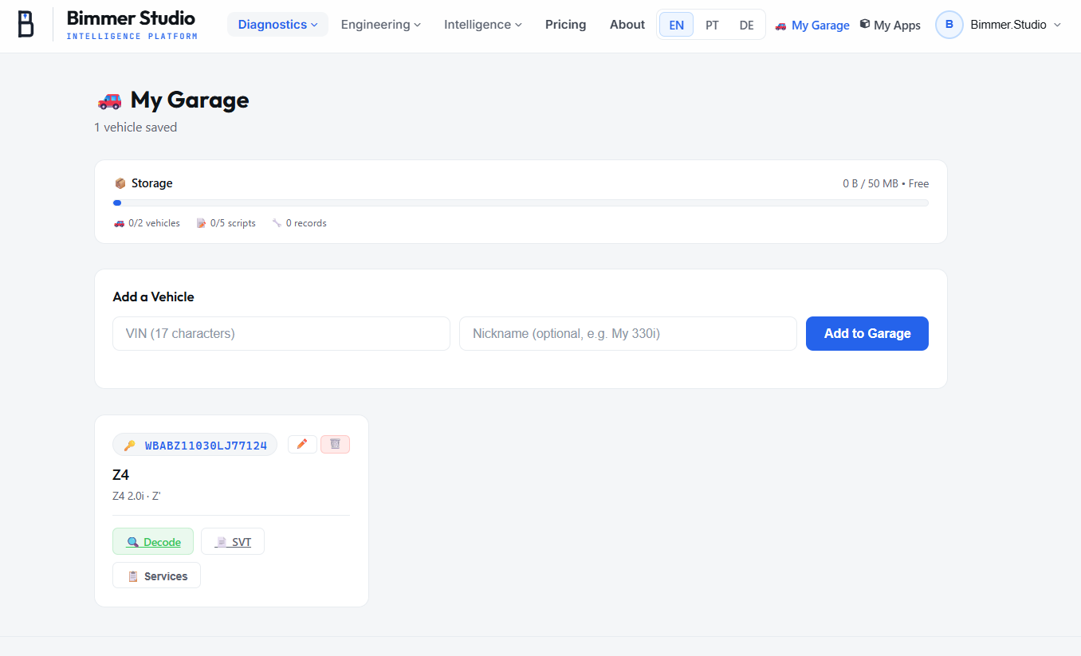Click the 'Z4 2.0i · Z'' subtitle
The width and height of the screenshot is (1081, 656).
tap(137, 496)
